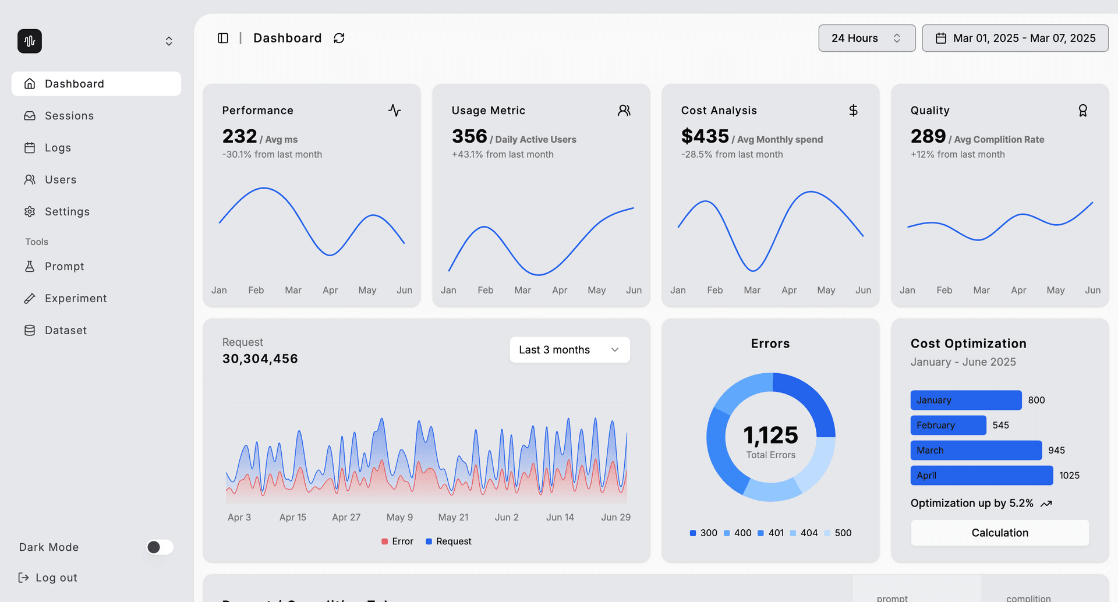Enable Dark Mode toggle

(159, 547)
